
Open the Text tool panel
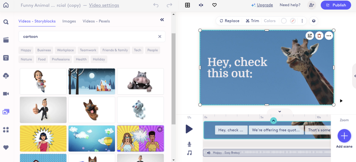[6, 58]
